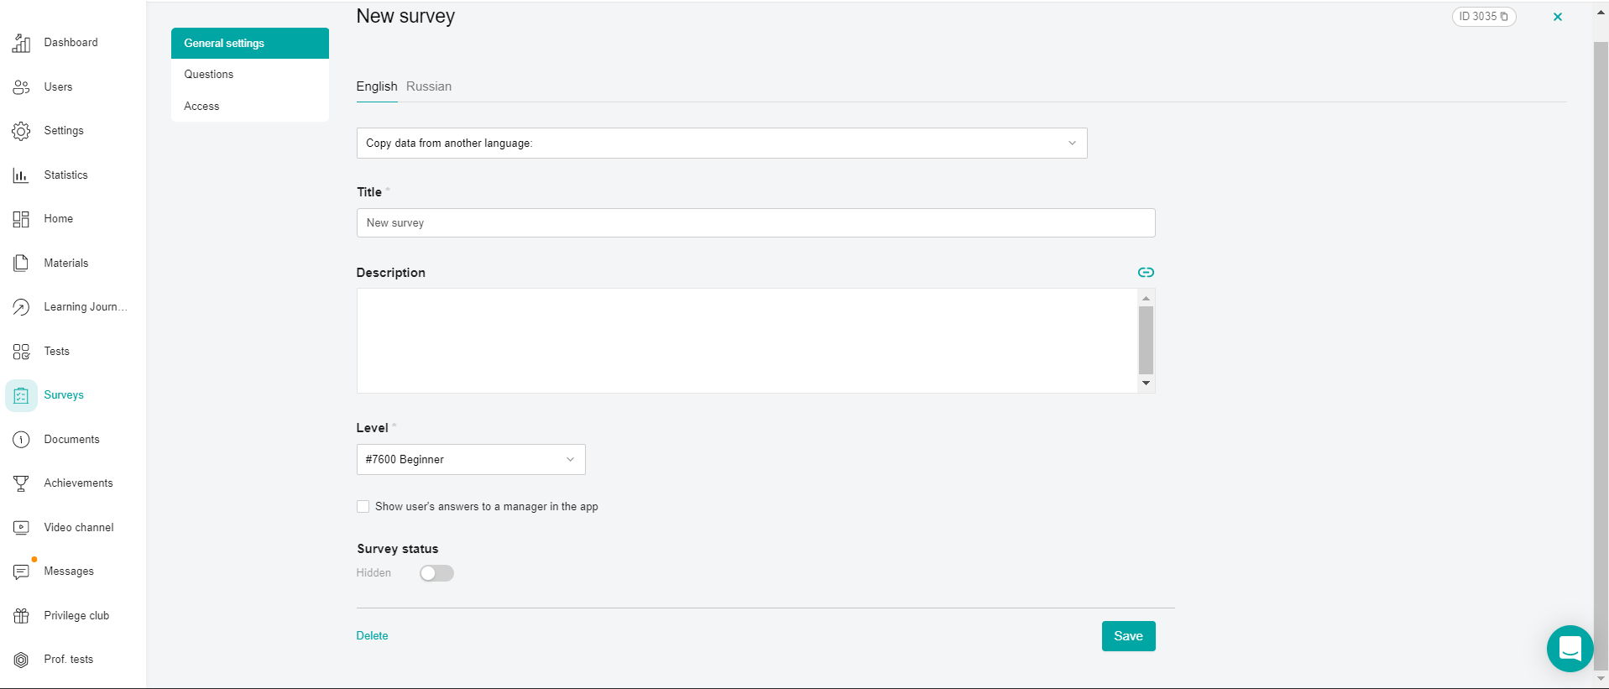This screenshot has width=1609, height=689.
Task: Switch to the Russian language tab
Action: [x=429, y=86]
